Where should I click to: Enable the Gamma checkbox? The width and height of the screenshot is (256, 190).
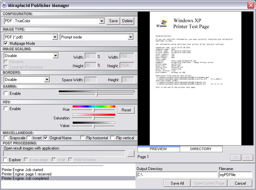click(6, 94)
